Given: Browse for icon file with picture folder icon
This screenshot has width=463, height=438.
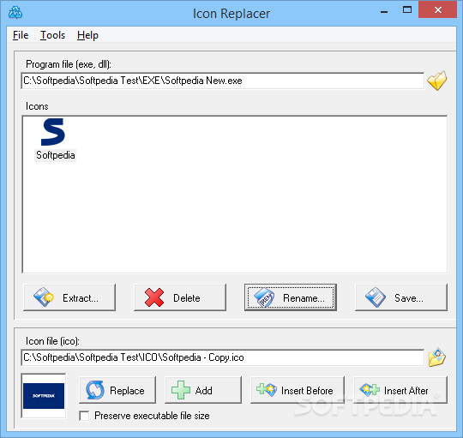Looking at the screenshot, I should coord(437,357).
